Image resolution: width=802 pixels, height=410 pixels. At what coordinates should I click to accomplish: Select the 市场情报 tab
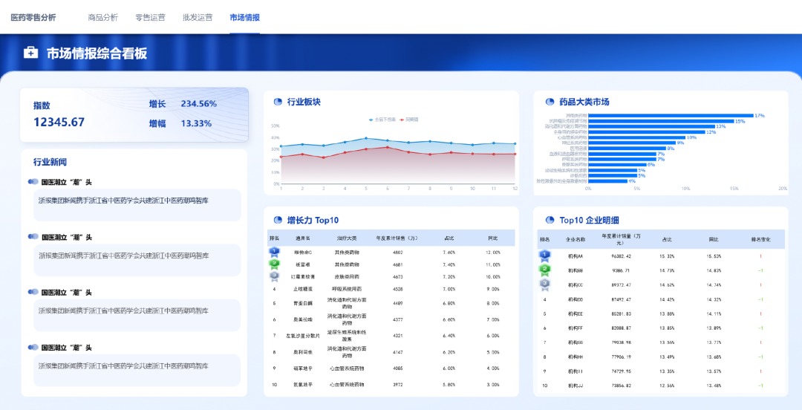(244, 17)
